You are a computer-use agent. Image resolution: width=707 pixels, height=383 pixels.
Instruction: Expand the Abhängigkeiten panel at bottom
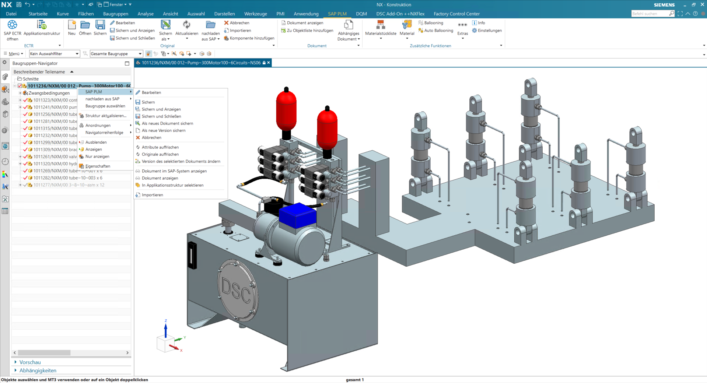click(36, 370)
